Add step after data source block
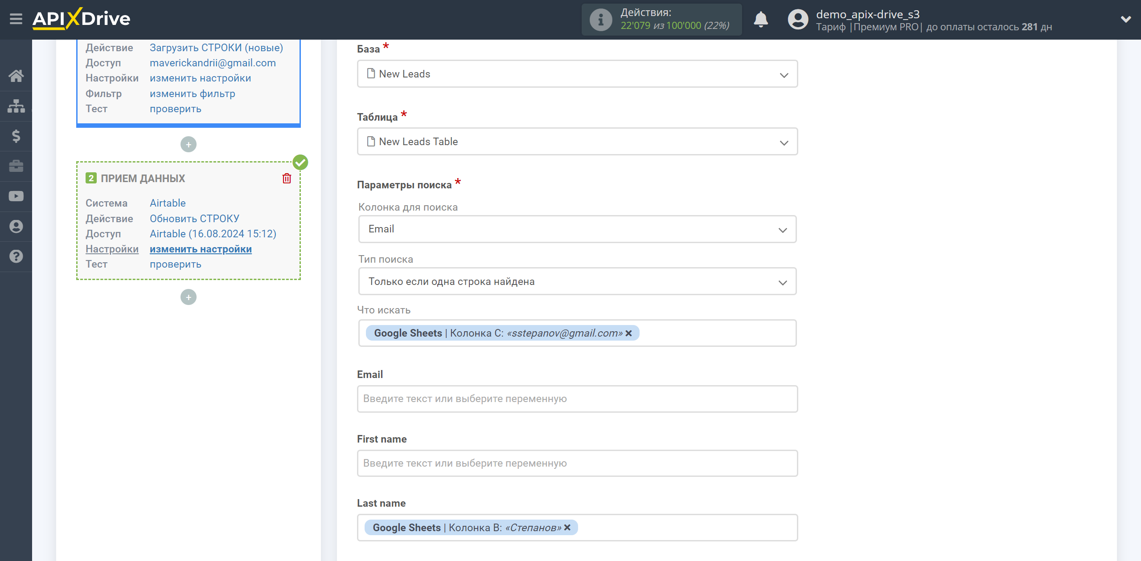 [189, 144]
